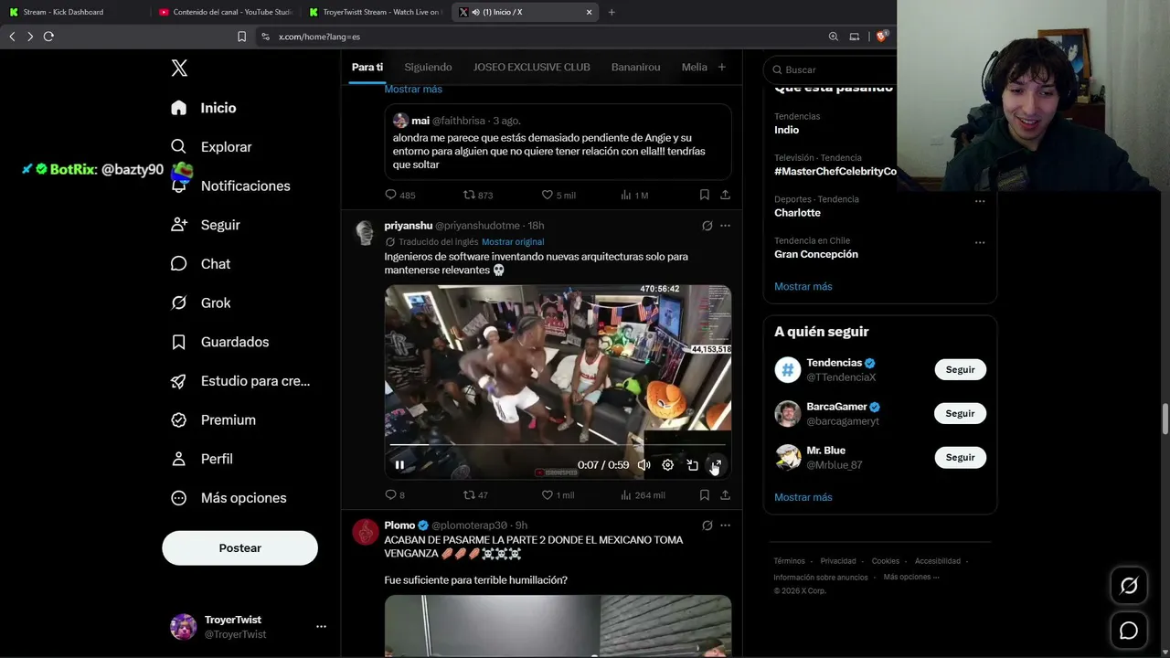Click Mostrar original on priyanshu's post

[513, 242]
